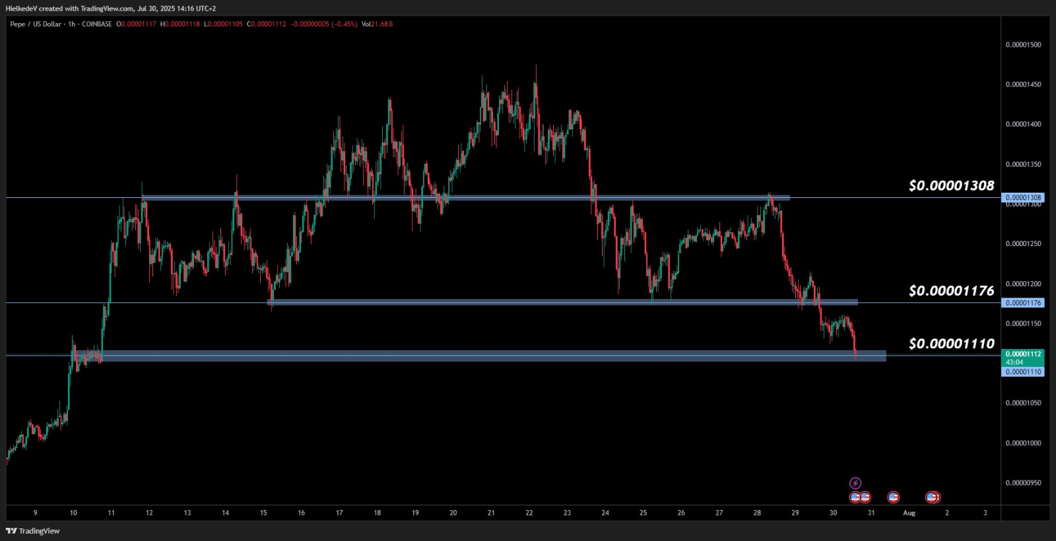Click the change value −0.45% in the legend
1056x541 pixels.
[343, 24]
